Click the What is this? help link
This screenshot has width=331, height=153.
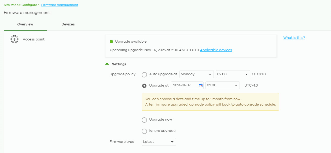pyautogui.click(x=294, y=38)
